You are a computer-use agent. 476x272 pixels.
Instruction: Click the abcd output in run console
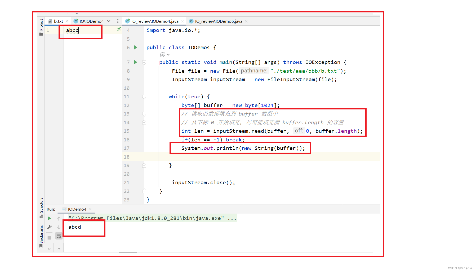[x=75, y=227]
